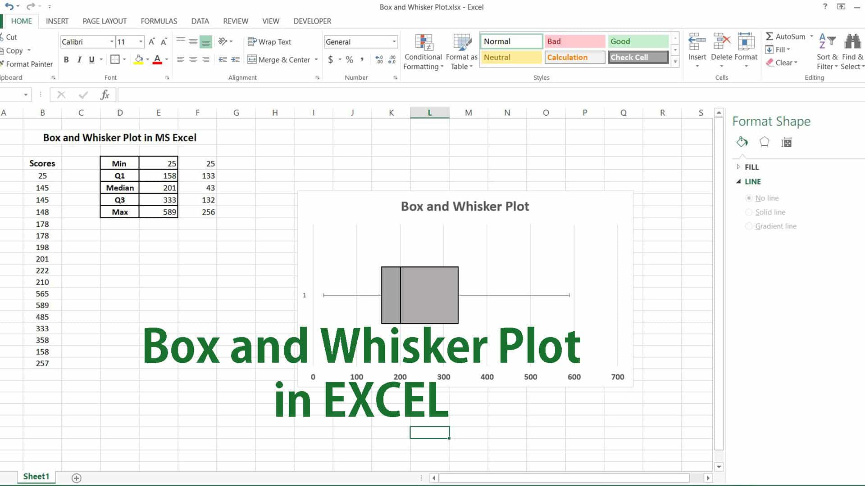Add a new sheet with plus icon
Image resolution: width=865 pixels, height=486 pixels.
[x=77, y=478]
